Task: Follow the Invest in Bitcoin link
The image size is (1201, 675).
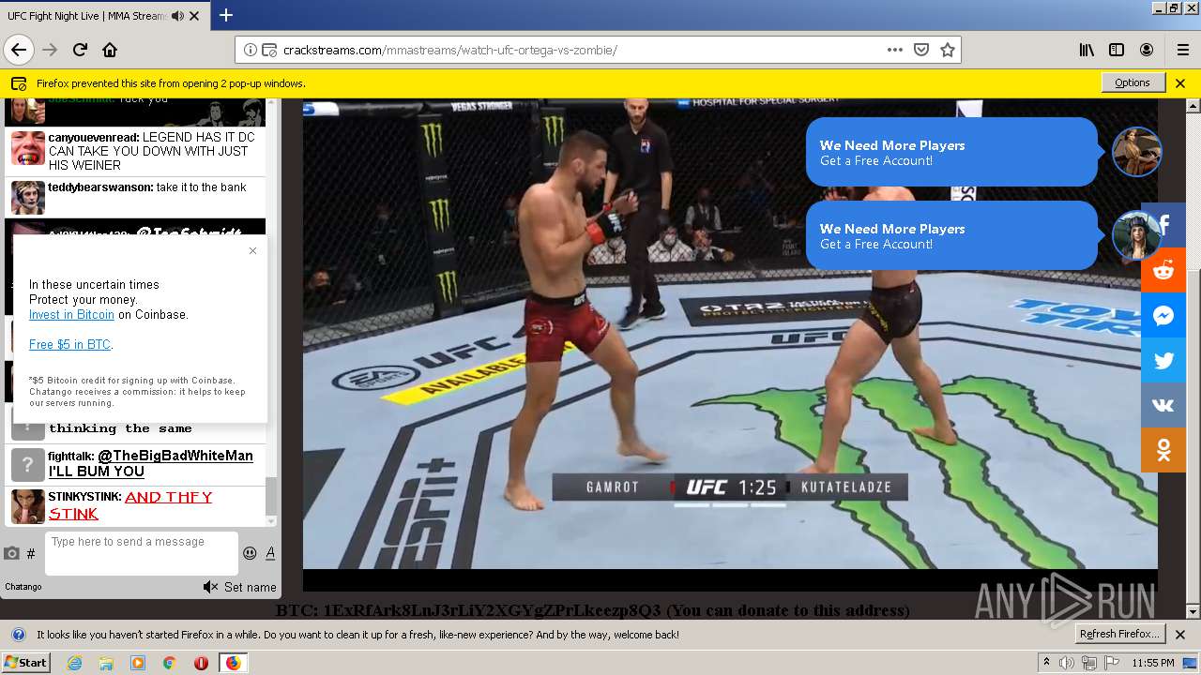Action: 71,315
